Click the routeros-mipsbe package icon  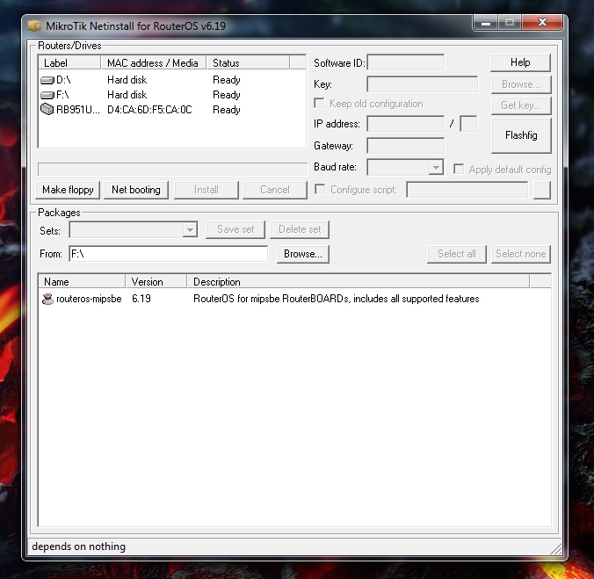click(47, 299)
